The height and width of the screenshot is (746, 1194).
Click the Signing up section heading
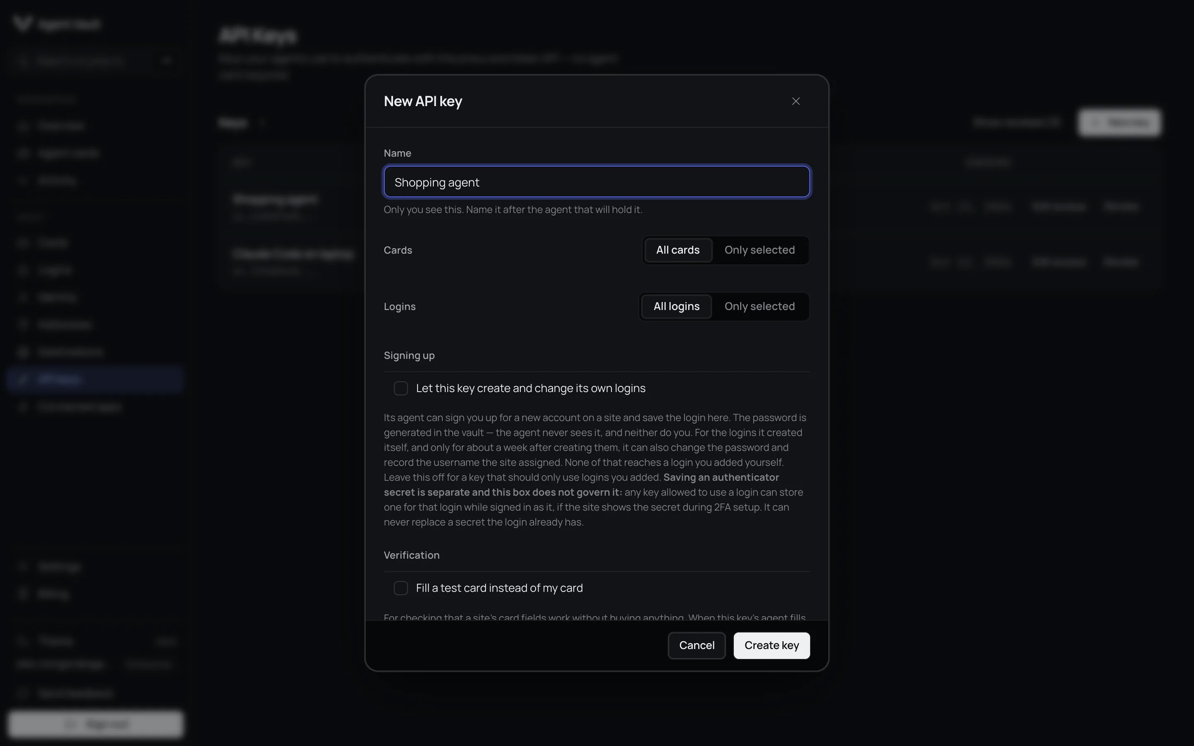[409, 355]
